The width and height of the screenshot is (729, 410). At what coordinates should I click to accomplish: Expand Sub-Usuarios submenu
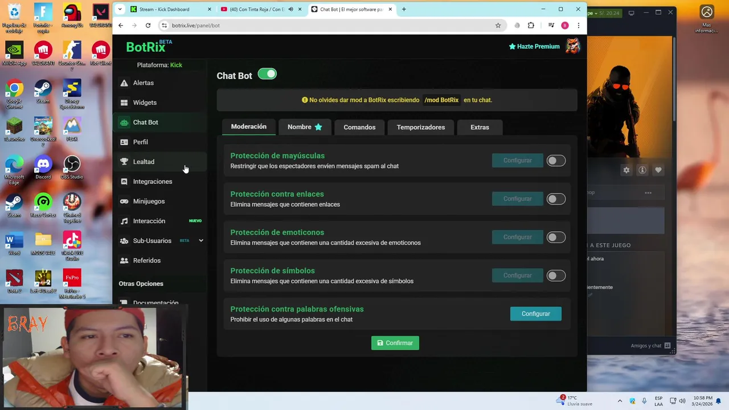(200, 241)
